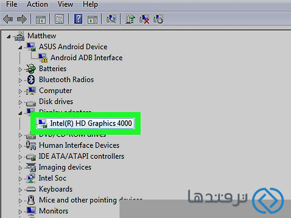Click the Disable device toolbar icon

coord(158,19)
